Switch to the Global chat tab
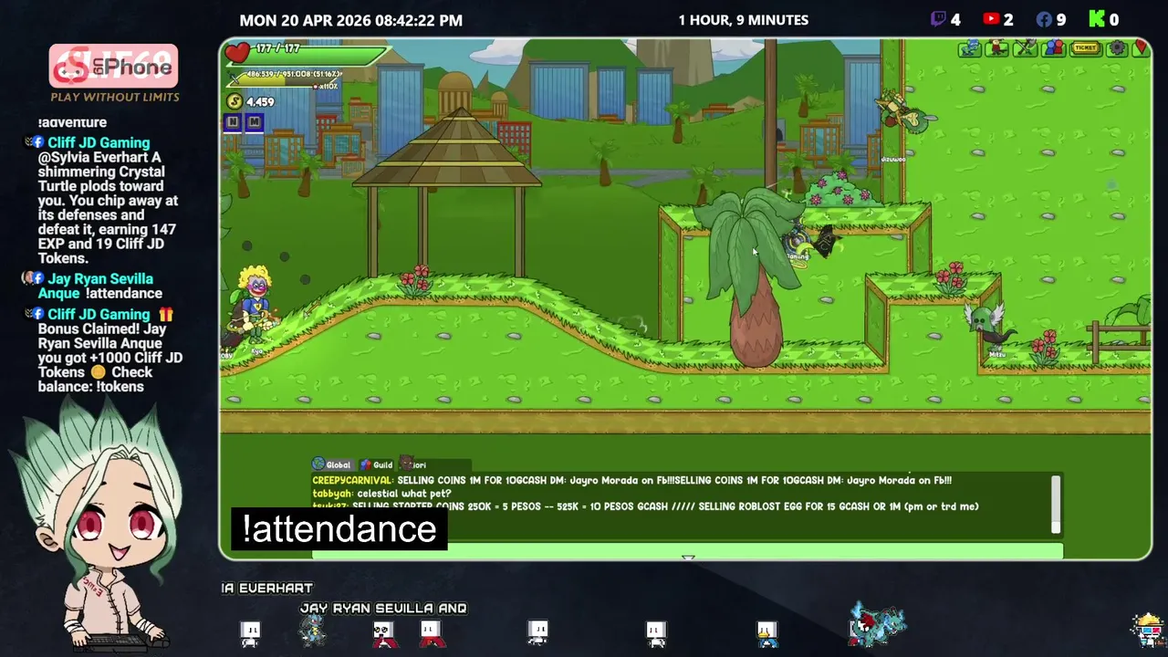 click(331, 464)
